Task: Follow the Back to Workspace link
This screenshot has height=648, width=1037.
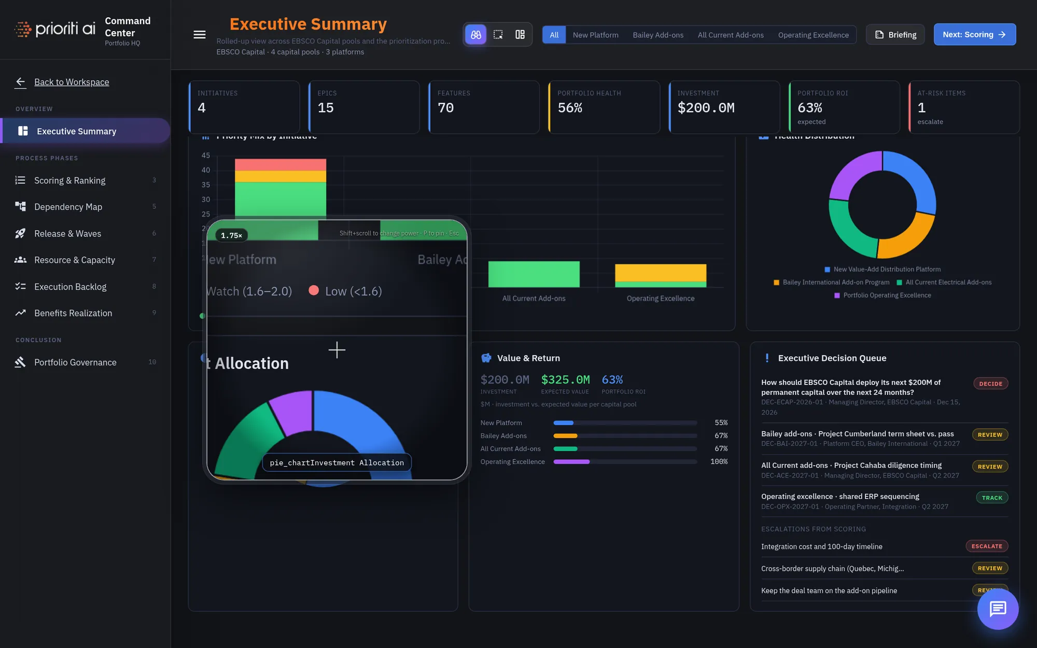Action: (x=72, y=82)
